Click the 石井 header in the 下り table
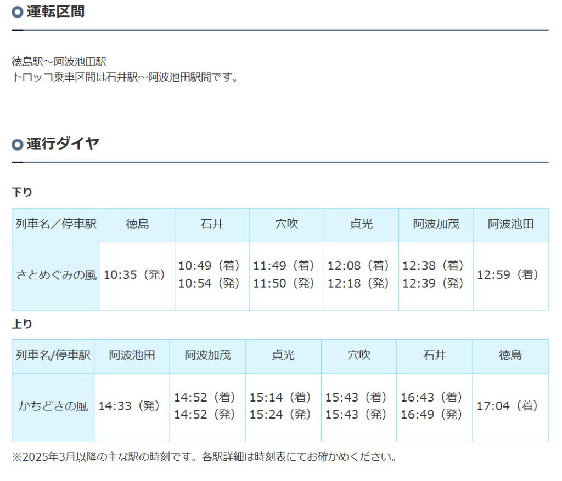This screenshot has height=481, width=562. [212, 224]
